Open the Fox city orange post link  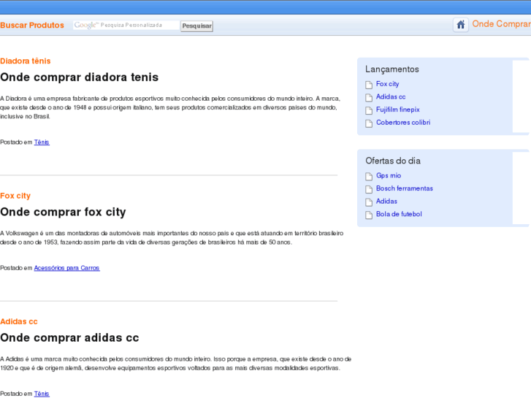[15, 196]
